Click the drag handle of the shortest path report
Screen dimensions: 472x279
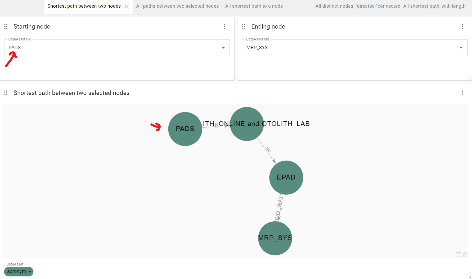[6, 93]
